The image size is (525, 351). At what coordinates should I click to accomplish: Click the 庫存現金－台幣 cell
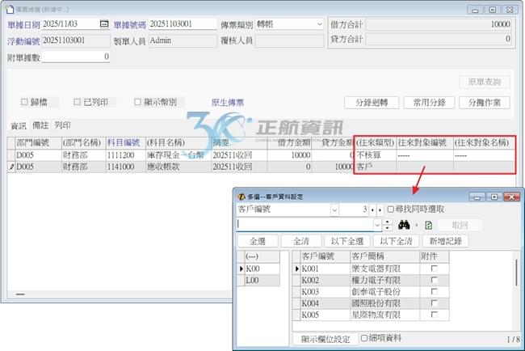(x=178, y=155)
